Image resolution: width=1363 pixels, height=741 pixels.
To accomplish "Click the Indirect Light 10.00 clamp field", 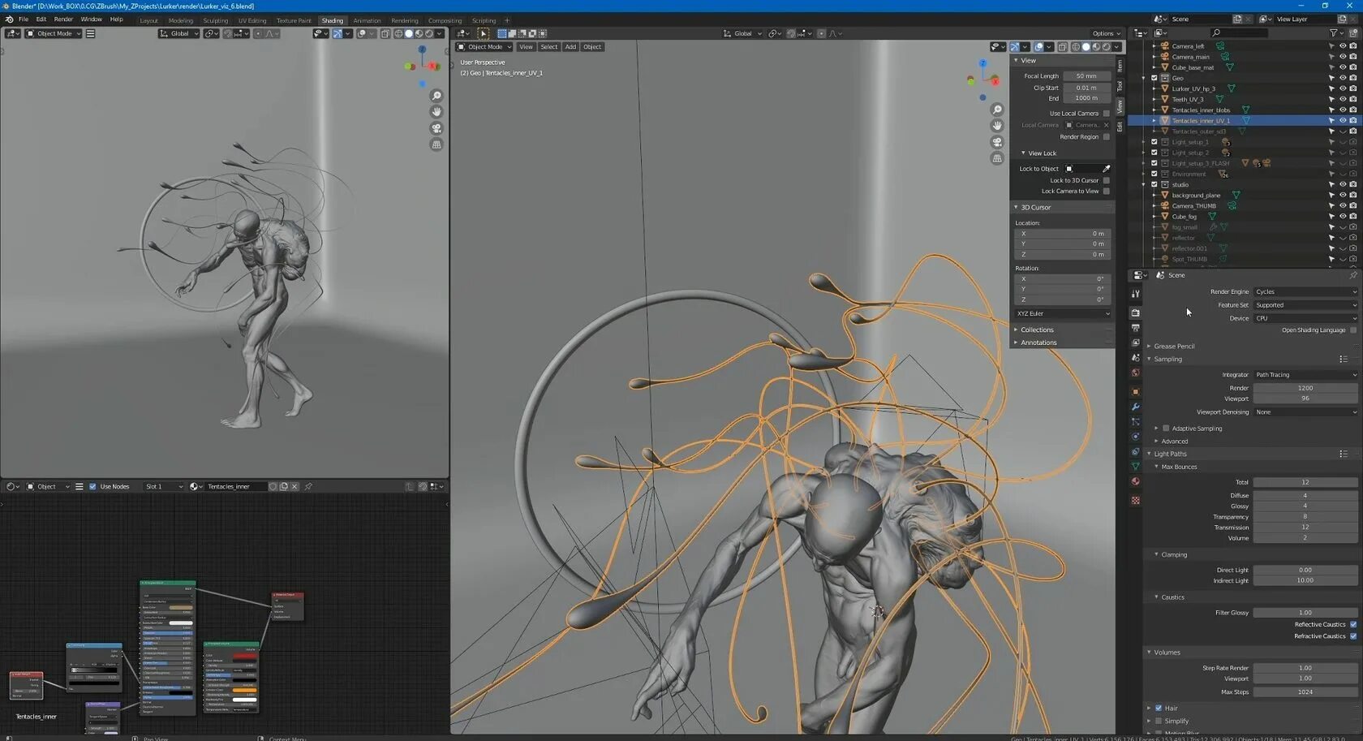I will click(x=1305, y=580).
